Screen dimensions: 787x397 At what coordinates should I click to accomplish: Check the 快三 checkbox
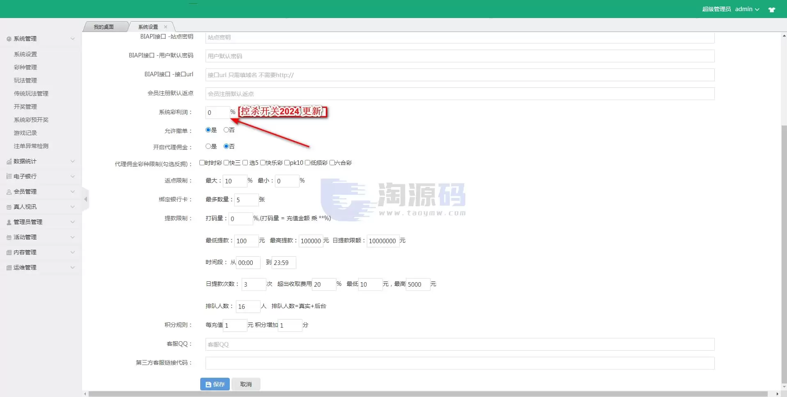tap(226, 163)
